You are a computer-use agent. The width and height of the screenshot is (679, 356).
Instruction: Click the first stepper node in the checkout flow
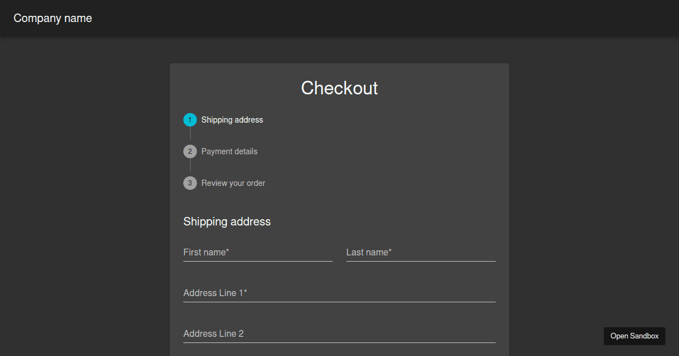coord(190,120)
